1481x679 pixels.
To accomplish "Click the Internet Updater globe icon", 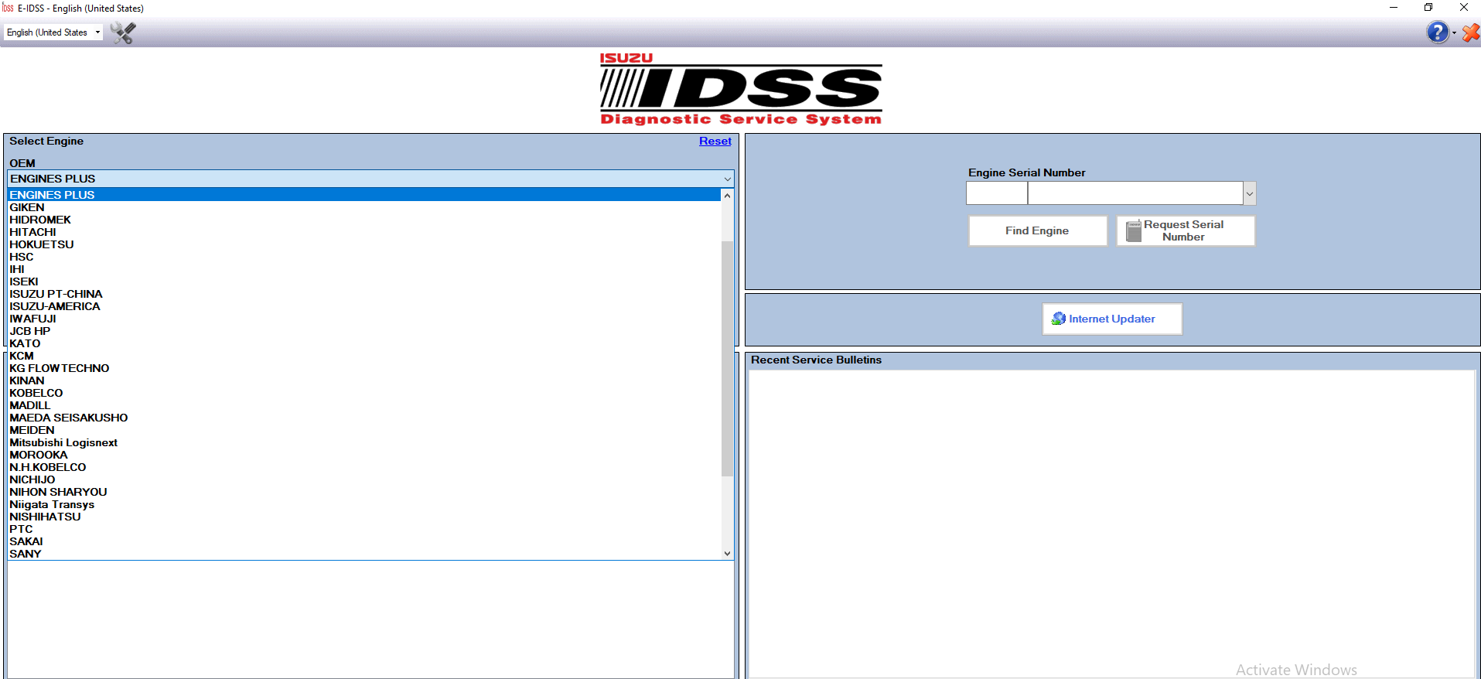I will click(x=1058, y=319).
